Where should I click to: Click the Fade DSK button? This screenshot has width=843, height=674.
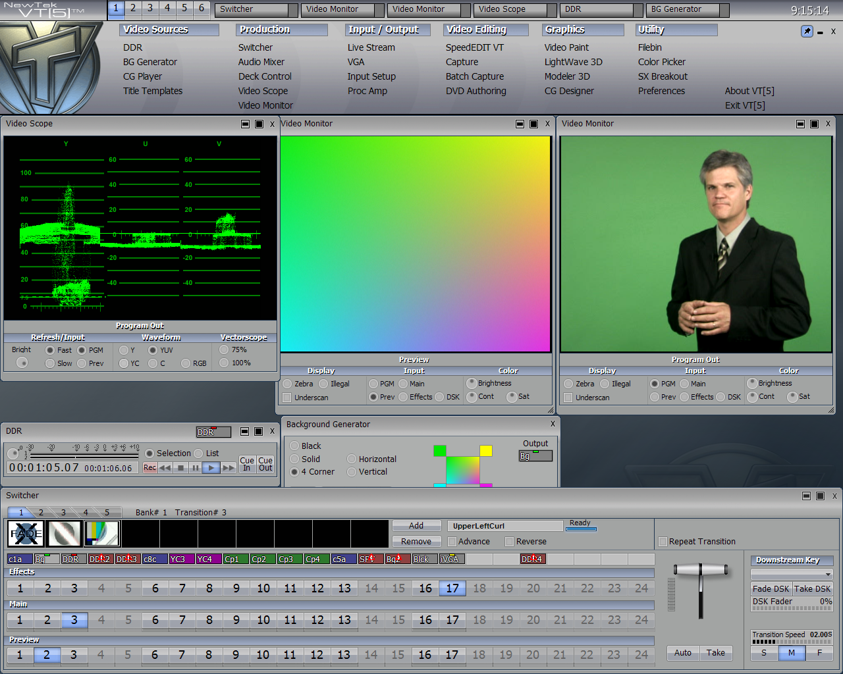(x=771, y=589)
